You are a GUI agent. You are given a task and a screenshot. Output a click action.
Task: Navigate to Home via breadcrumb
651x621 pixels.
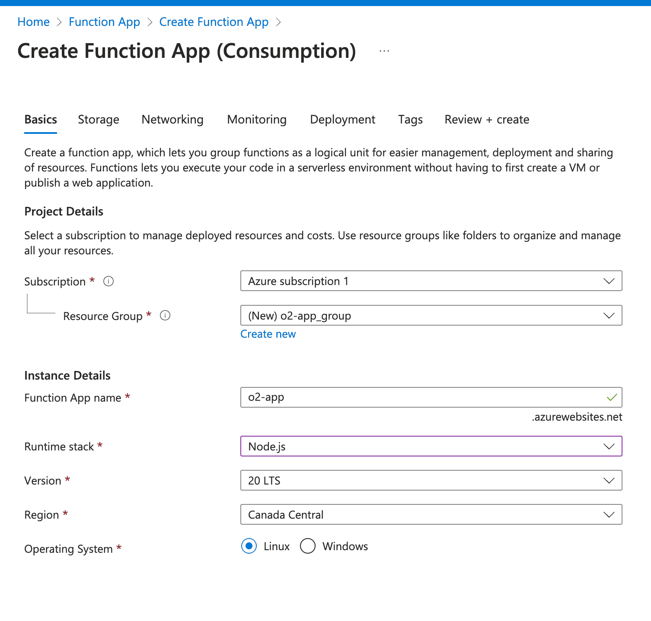pyautogui.click(x=33, y=22)
